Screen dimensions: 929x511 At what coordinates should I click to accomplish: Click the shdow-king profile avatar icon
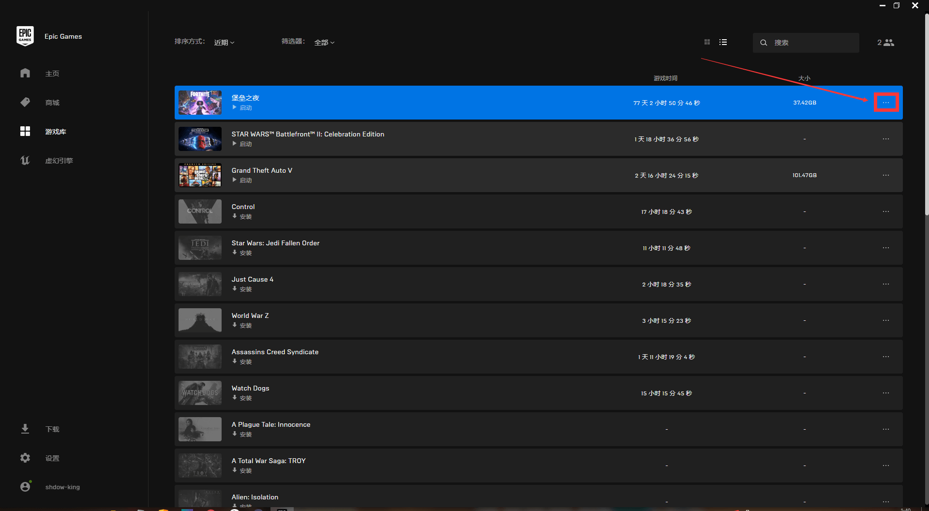pyautogui.click(x=26, y=486)
